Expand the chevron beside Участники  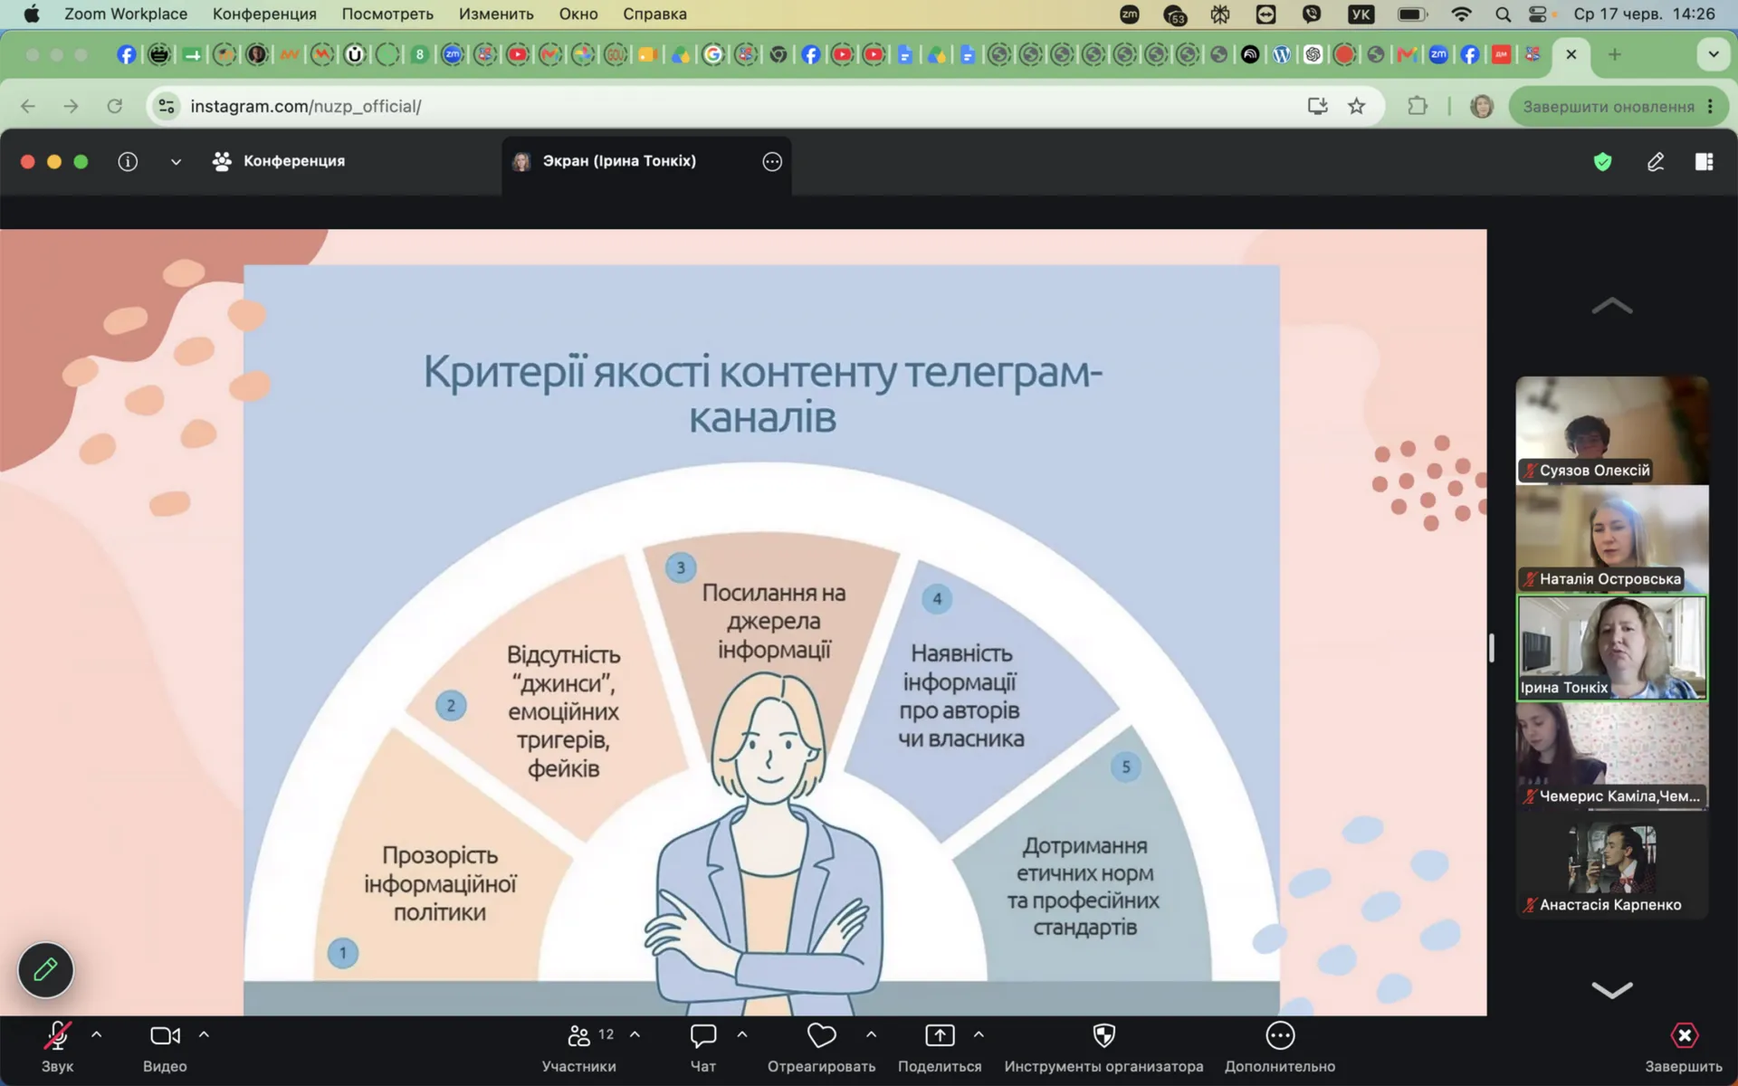635,1034
